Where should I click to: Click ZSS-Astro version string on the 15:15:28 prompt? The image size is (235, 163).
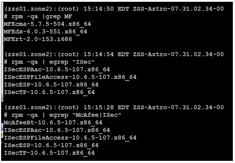(178, 107)
